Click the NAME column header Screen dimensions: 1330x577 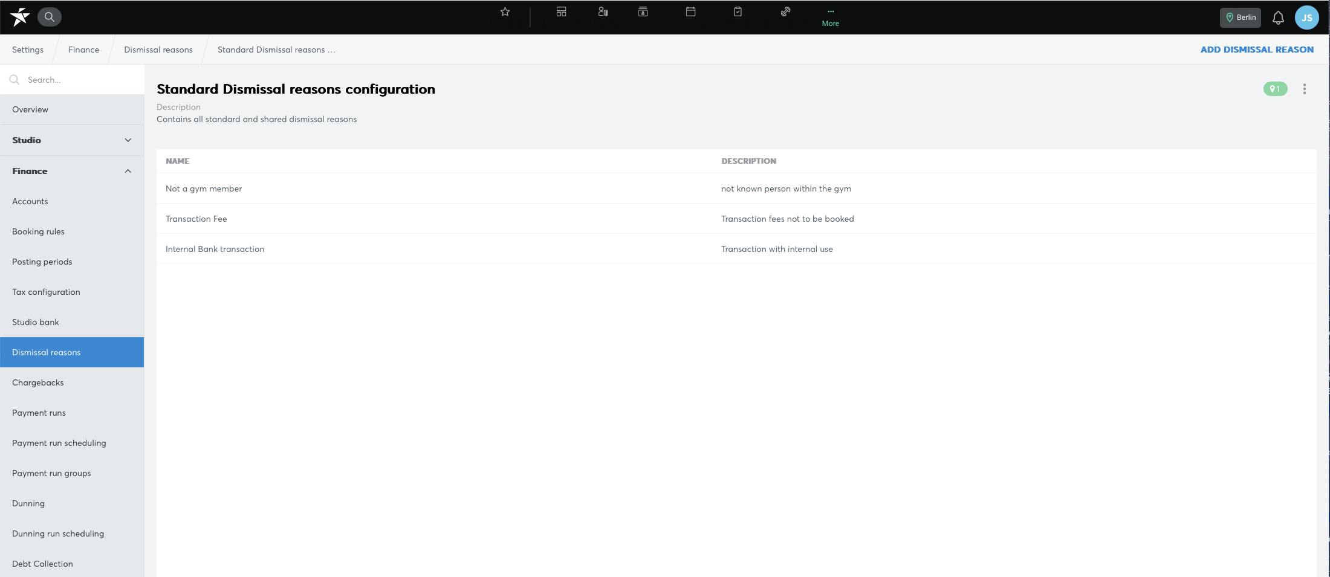[177, 161]
